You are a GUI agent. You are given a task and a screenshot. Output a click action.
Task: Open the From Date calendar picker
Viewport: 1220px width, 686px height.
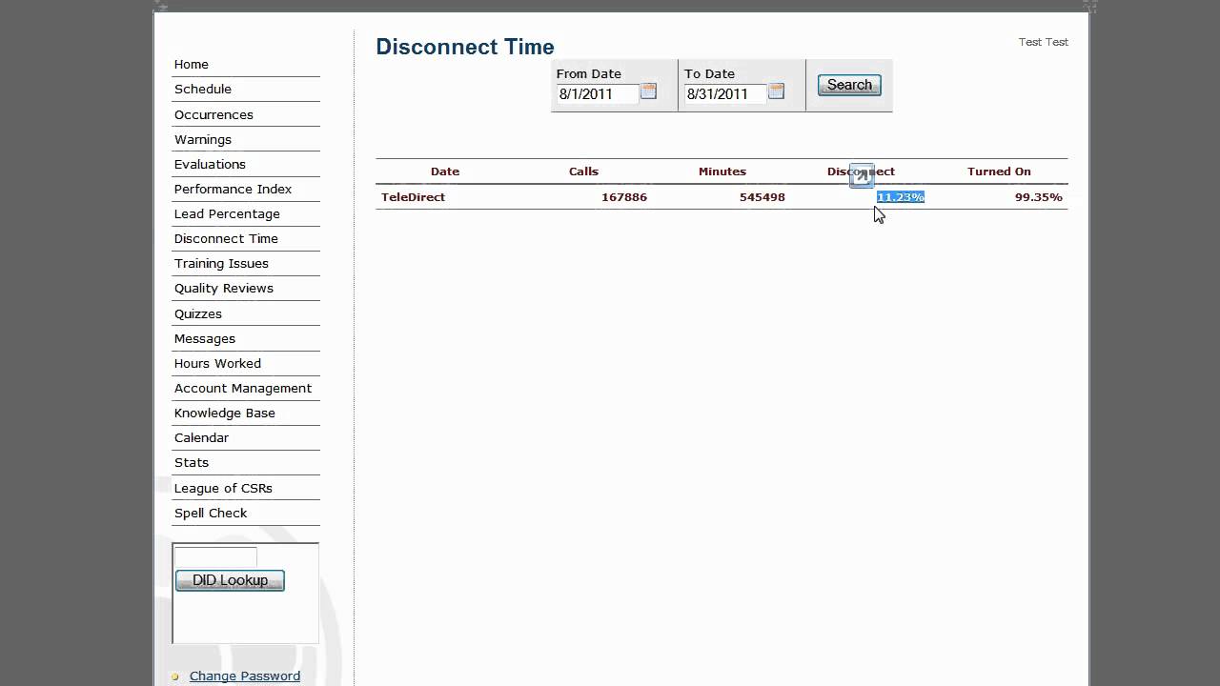(648, 91)
